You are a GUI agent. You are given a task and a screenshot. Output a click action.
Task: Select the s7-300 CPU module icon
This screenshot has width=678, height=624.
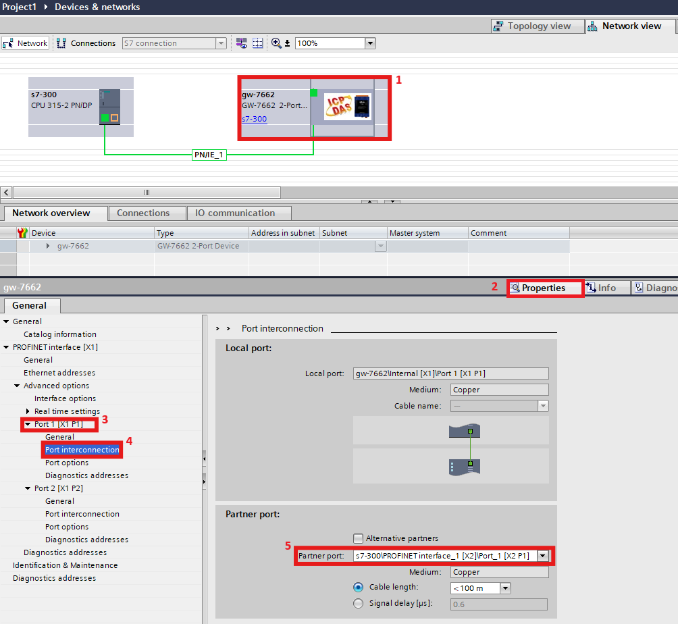click(x=109, y=107)
